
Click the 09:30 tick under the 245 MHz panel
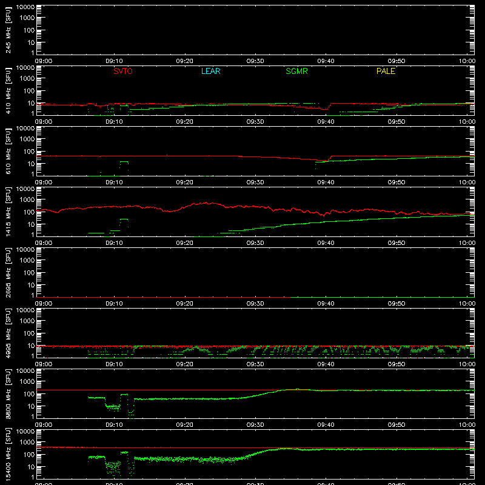point(255,61)
